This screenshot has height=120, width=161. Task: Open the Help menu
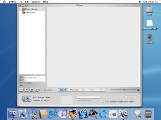coord(46,2)
